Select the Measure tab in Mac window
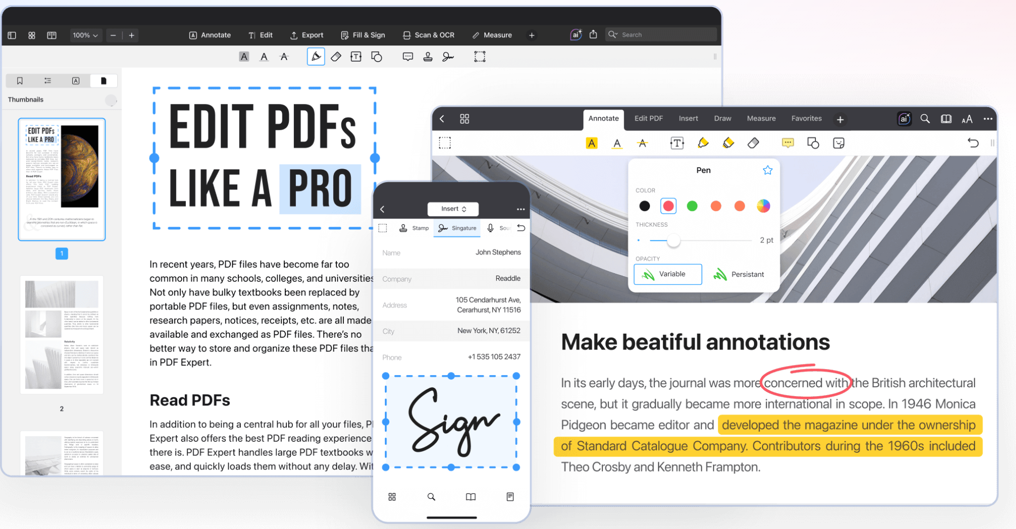This screenshot has width=1016, height=529. pos(492,35)
